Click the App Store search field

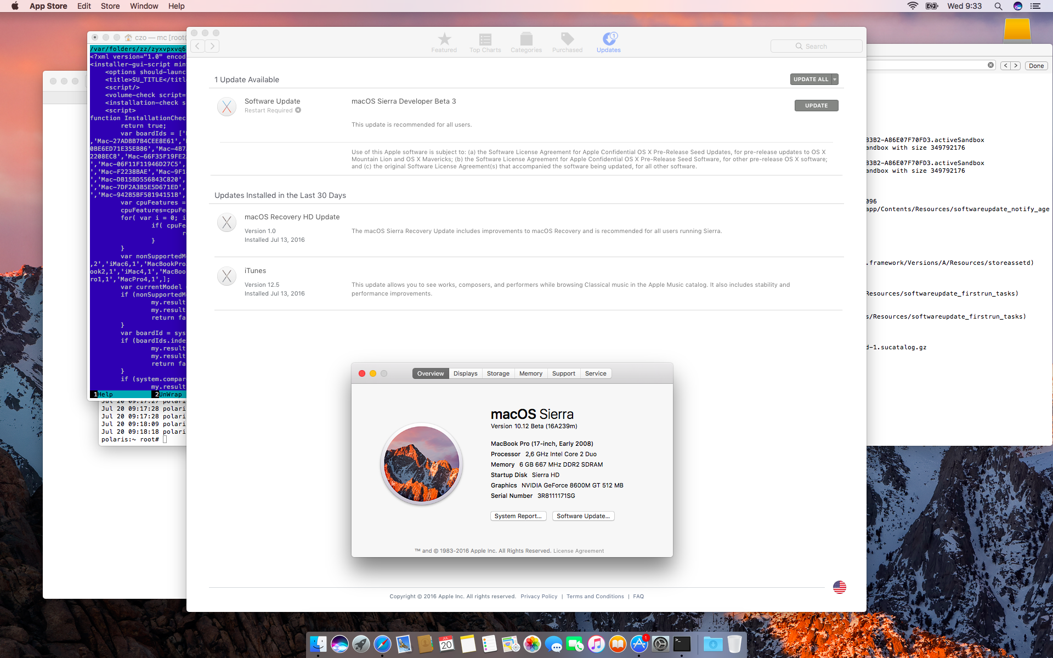(816, 47)
